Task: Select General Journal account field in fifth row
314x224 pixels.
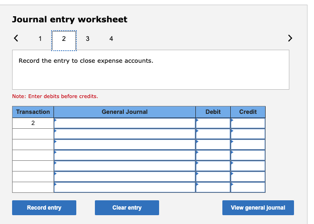Action: tap(125, 166)
